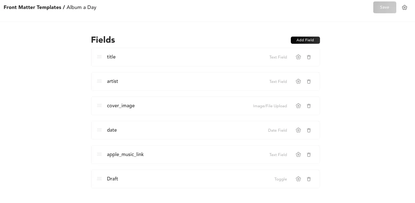
Task: Open settings for the date field
Action: [x=298, y=130]
